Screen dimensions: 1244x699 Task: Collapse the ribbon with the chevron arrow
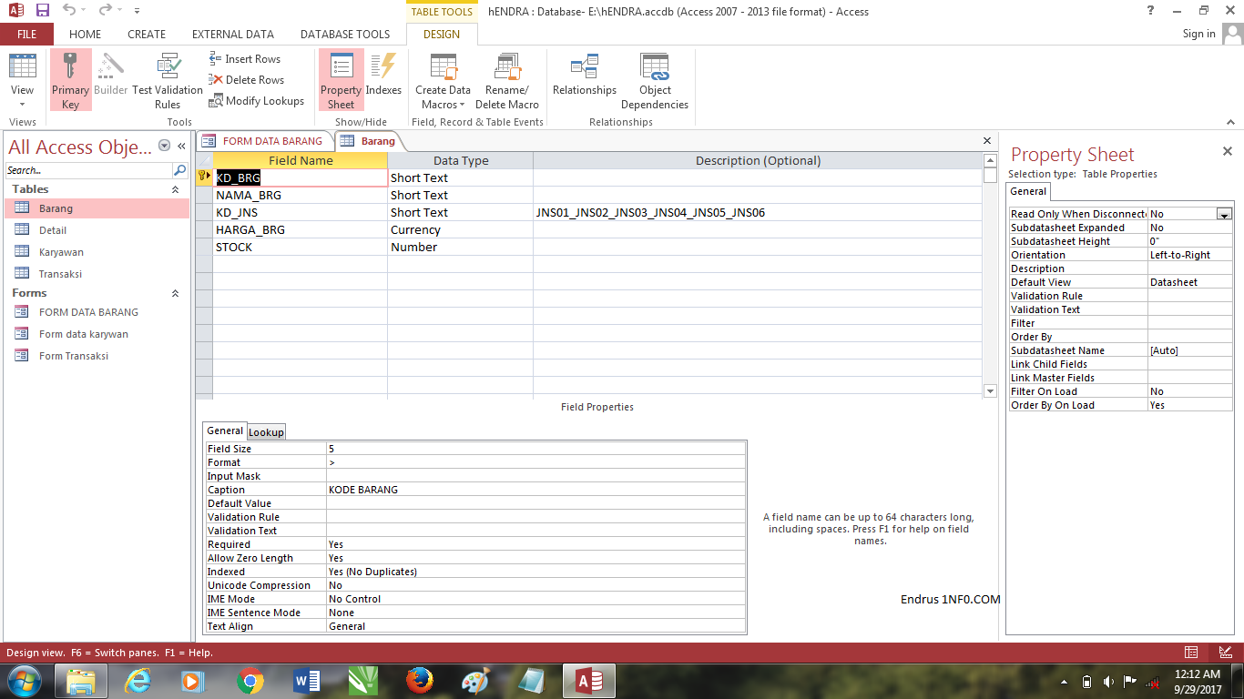pos(1231,121)
